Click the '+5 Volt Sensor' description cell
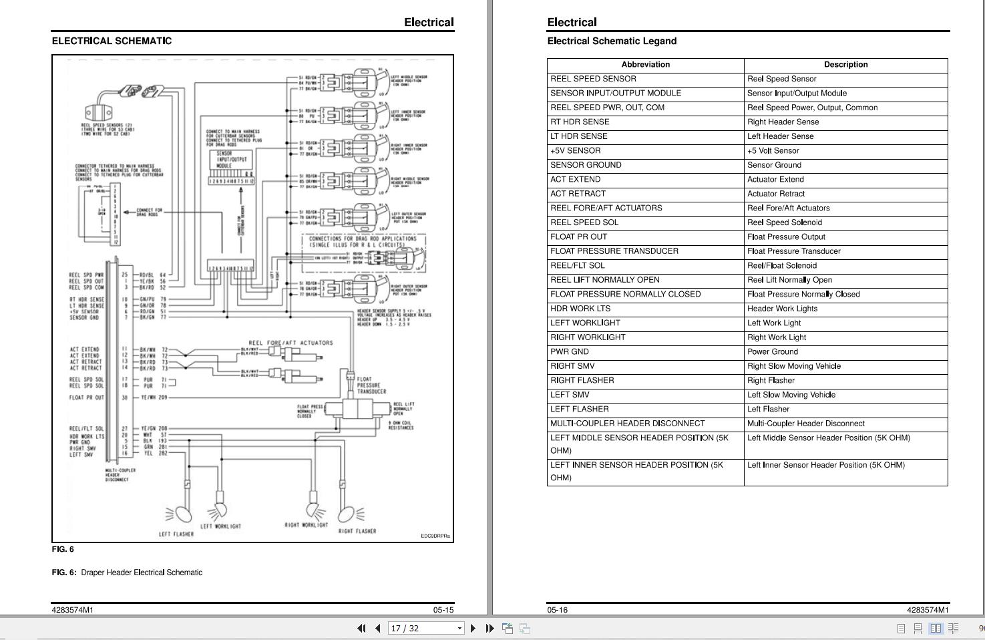The height and width of the screenshot is (640, 985). click(846, 151)
